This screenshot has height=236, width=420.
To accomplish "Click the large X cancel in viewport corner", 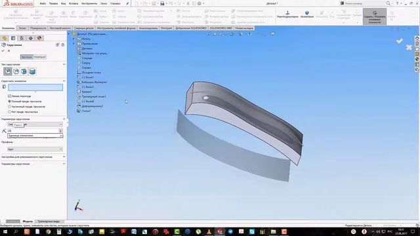I will 409,47.
